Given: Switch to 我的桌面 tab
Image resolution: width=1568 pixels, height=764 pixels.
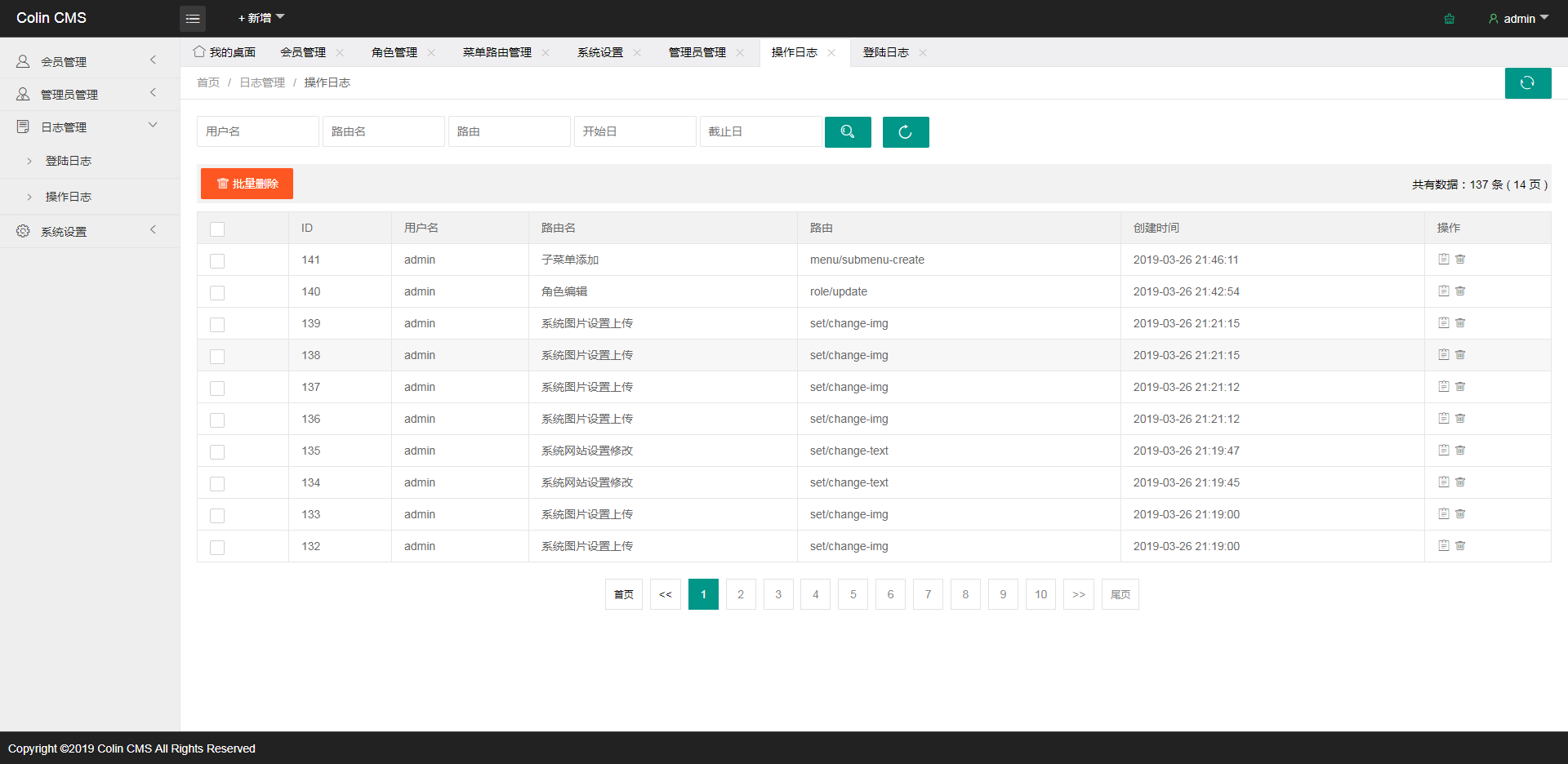Looking at the screenshot, I should [225, 52].
